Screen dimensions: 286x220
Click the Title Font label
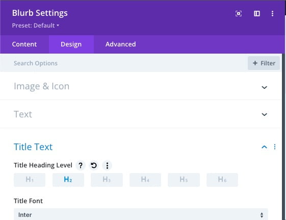[28, 201]
